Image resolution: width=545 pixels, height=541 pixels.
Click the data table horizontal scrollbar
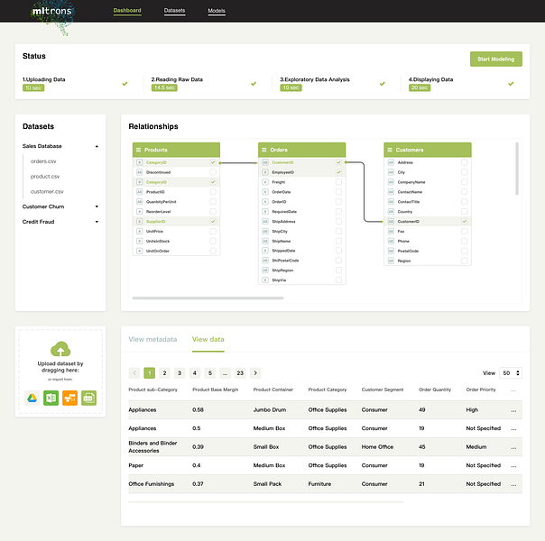266,502
